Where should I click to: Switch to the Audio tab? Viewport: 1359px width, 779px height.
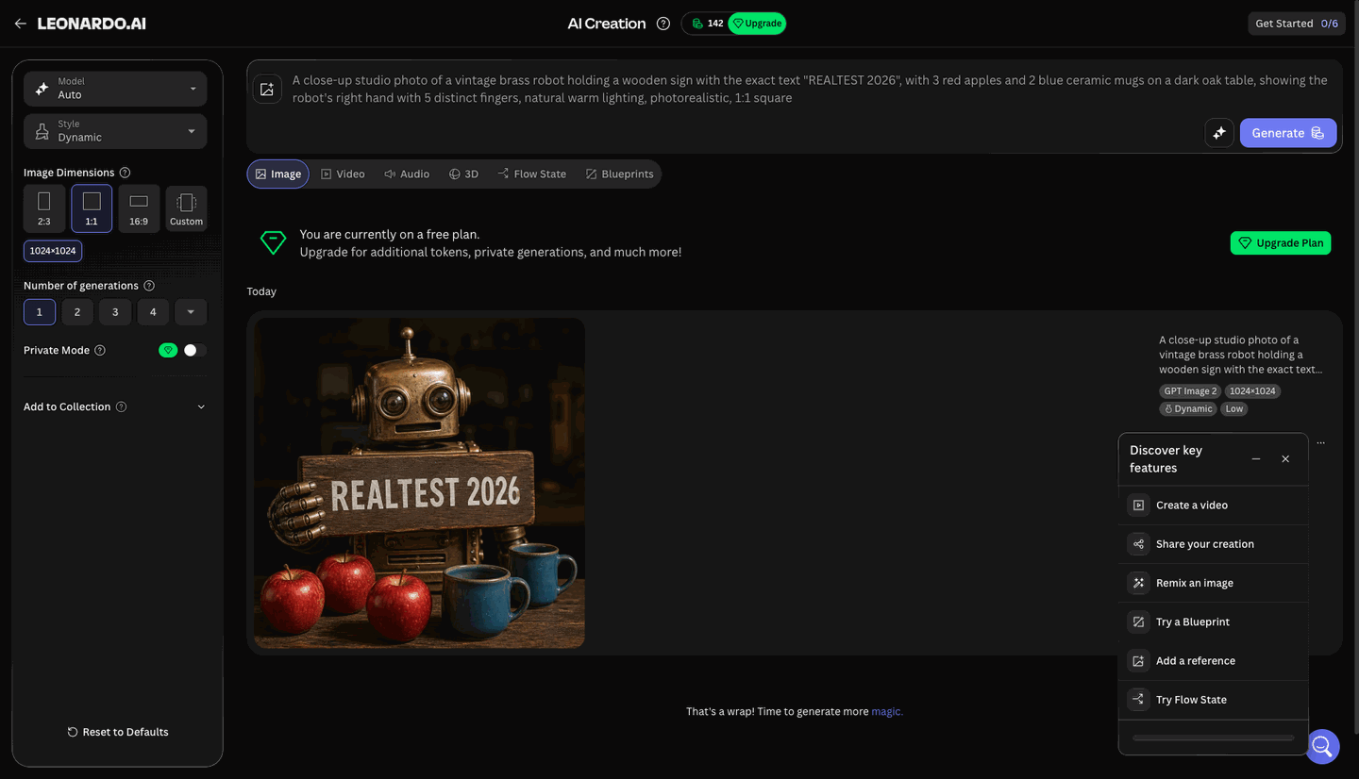pos(407,174)
